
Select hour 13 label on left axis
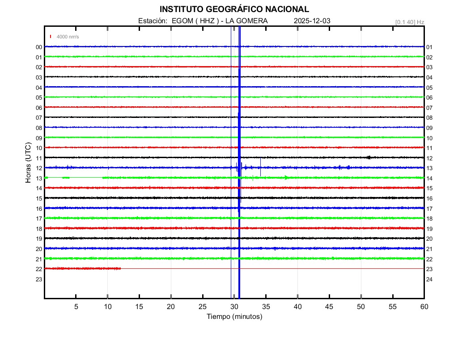[x=39, y=178]
